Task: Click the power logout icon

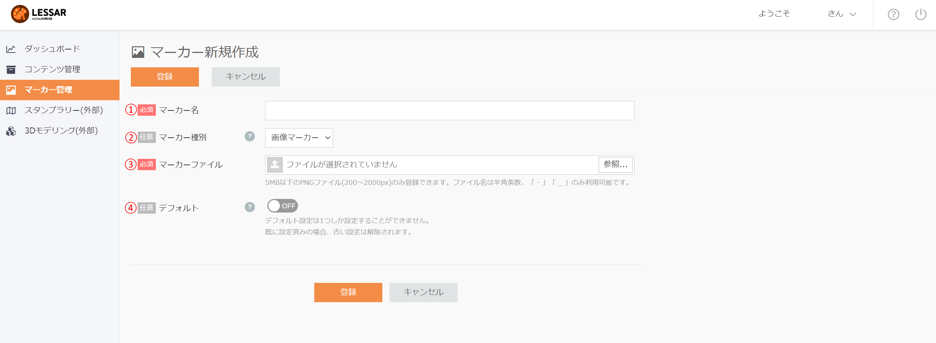Action: point(920,14)
